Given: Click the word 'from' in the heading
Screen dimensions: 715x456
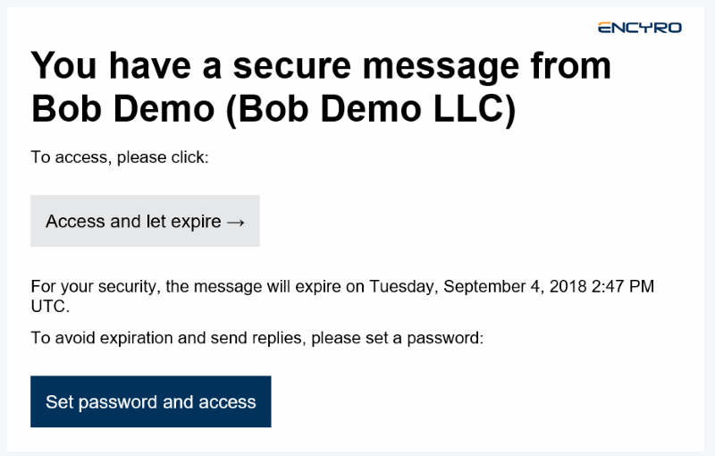Looking at the screenshot, I should pos(571,65).
